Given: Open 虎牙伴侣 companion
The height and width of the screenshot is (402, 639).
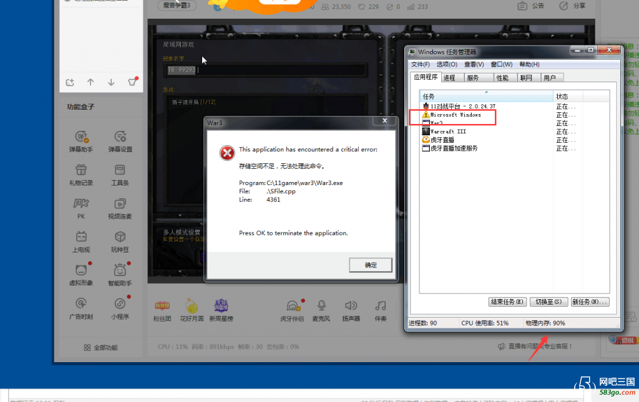Looking at the screenshot, I should pyautogui.click(x=292, y=311).
